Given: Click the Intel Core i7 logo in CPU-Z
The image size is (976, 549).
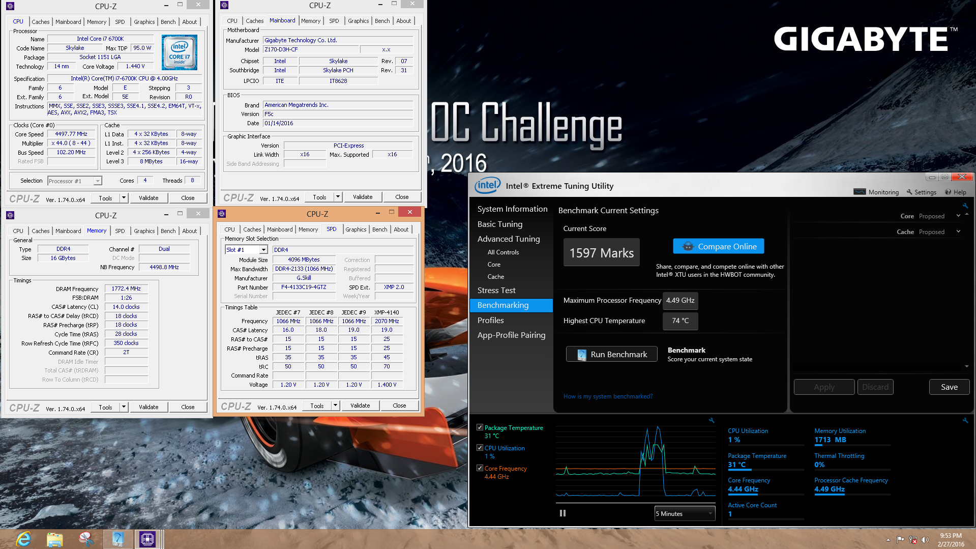Looking at the screenshot, I should pos(180,52).
